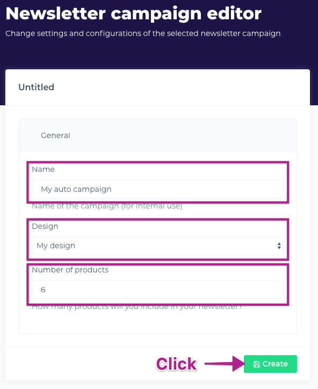
Task: Select the Number of products input field
Action: pos(157,290)
